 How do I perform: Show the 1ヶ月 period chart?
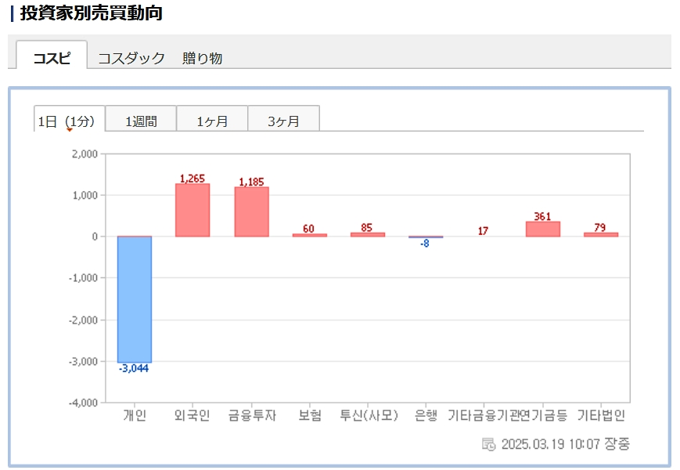(x=212, y=121)
